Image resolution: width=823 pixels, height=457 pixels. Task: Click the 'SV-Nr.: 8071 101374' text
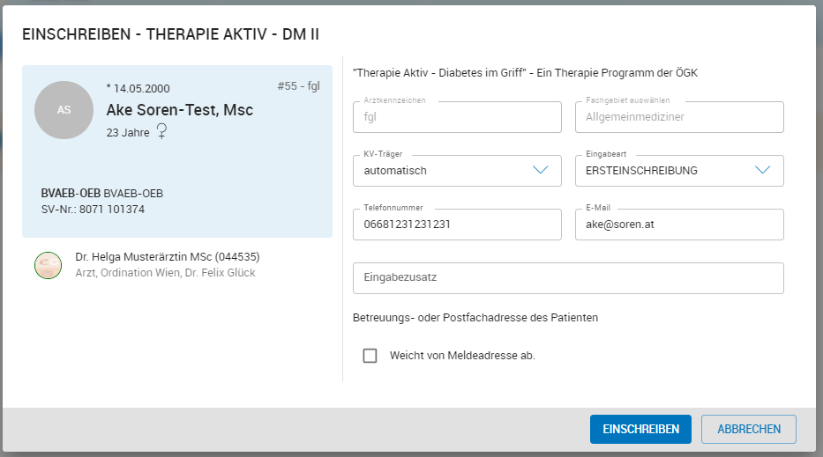[x=93, y=209]
